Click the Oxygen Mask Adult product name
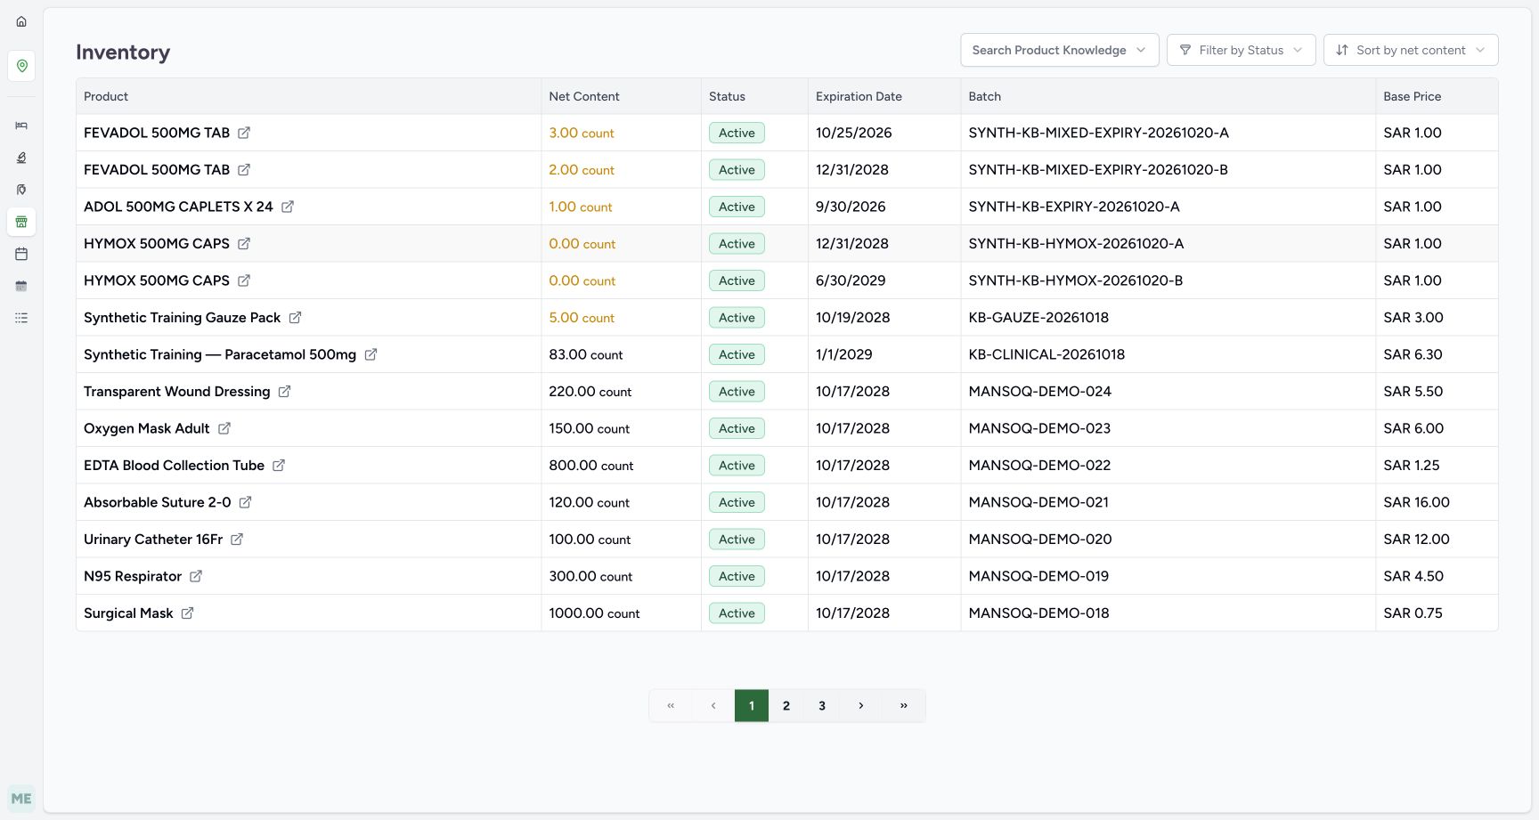1539x820 pixels. (x=147, y=428)
